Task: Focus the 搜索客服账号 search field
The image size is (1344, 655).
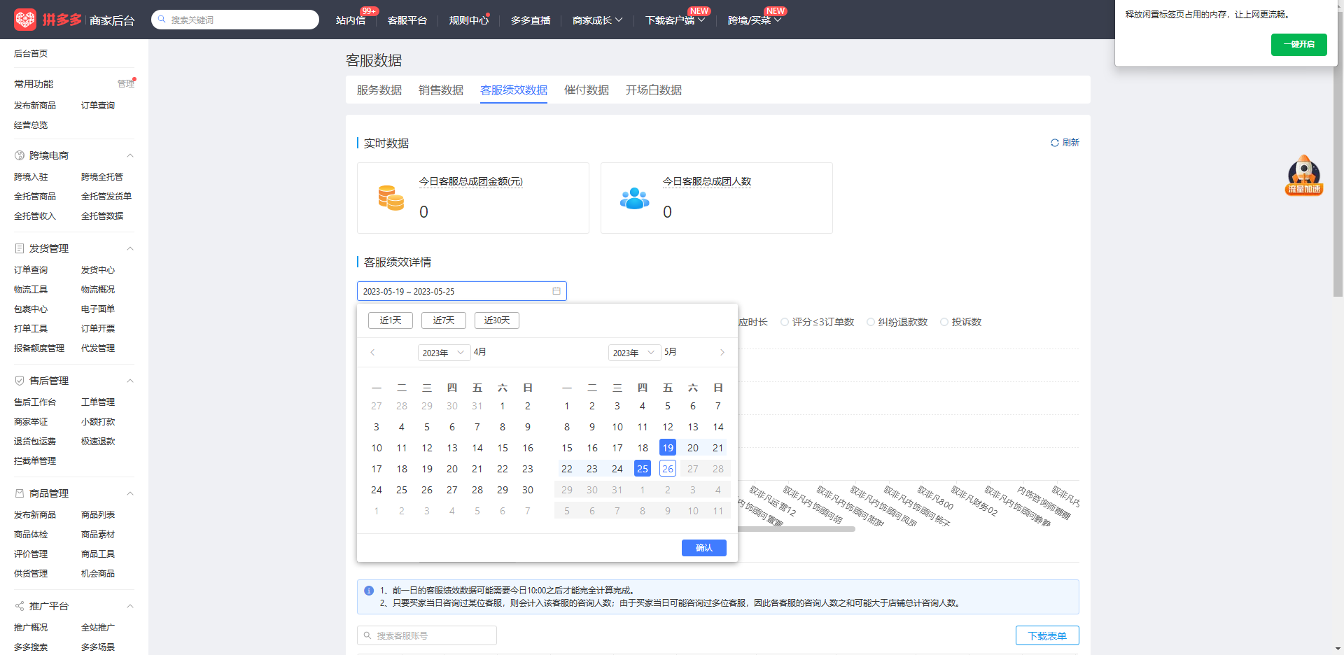Action: point(427,635)
